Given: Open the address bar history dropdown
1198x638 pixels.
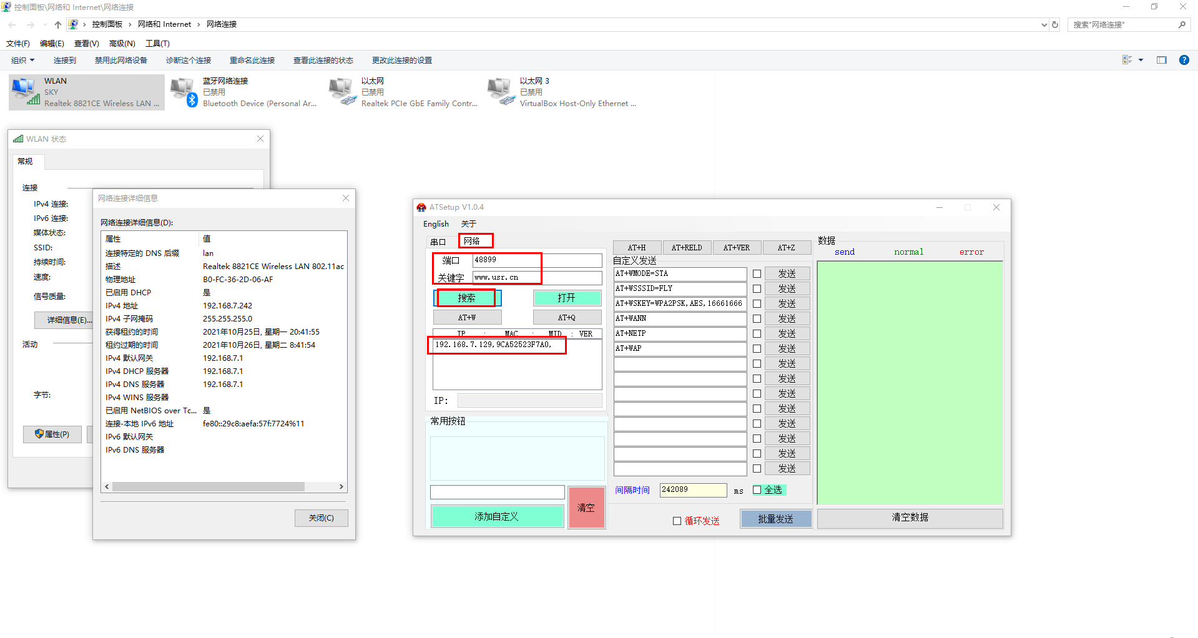Looking at the screenshot, I should [x=1044, y=24].
